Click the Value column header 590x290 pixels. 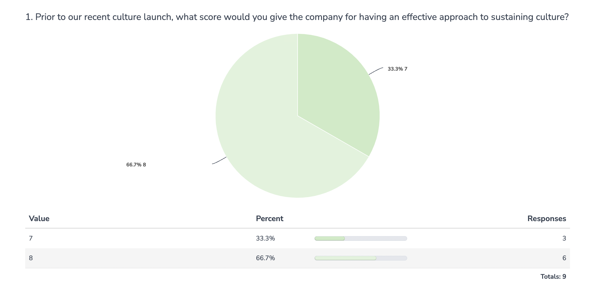(x=39, y=219)
